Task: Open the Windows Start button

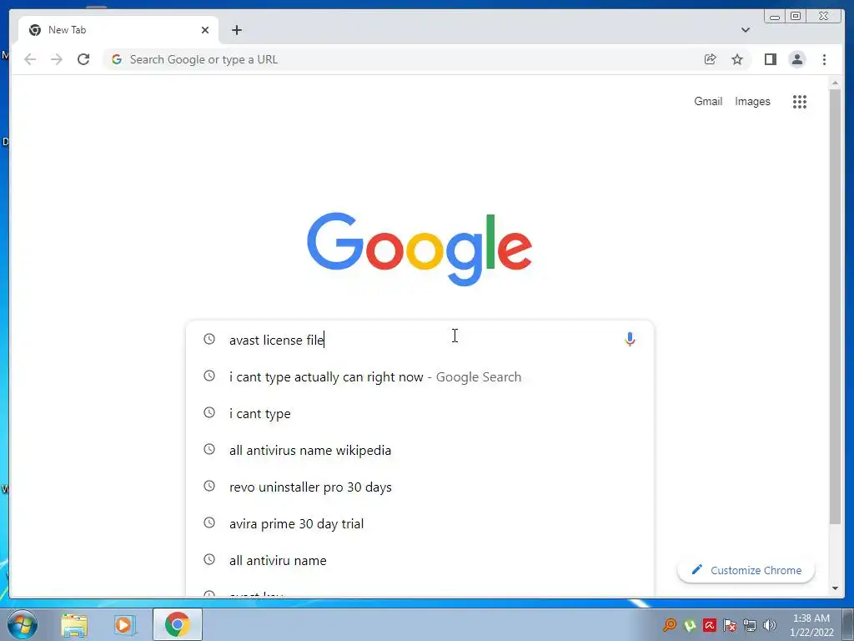Action: click(x=23, y=624)
